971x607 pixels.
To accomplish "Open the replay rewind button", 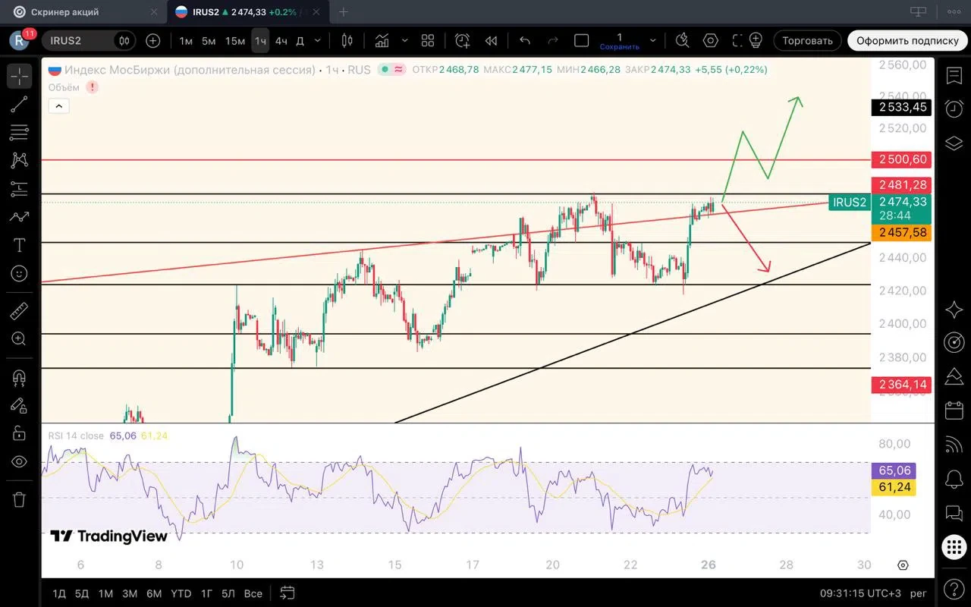I will tap(492, 40).
